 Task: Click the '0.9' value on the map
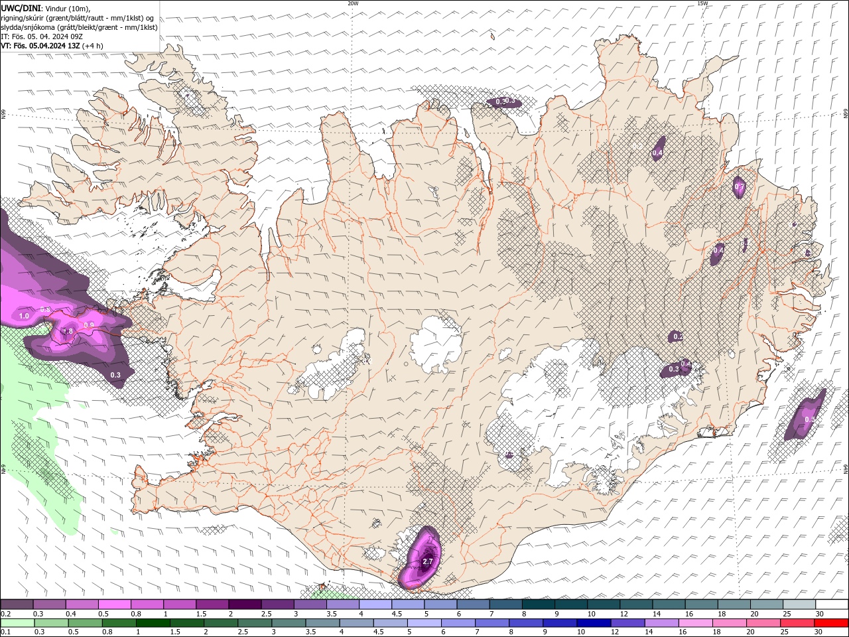pyautogui.click(x=89, y=324)
